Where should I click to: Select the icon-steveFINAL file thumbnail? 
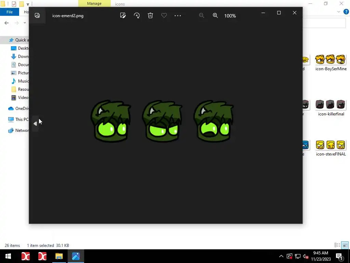(331, 148)
